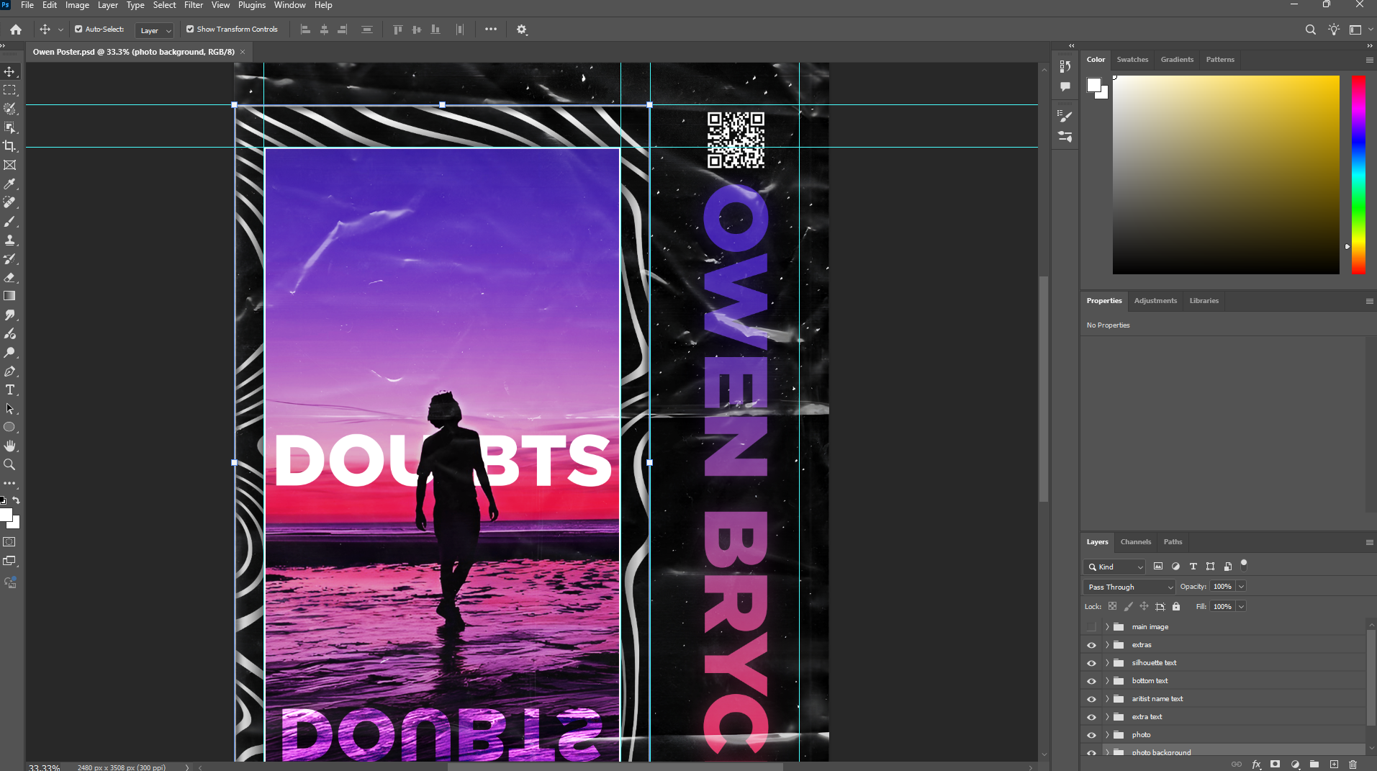The image size is (1377, 771).
Task: Open the Pass Through blend mode dropdown
Action: 1127,587
